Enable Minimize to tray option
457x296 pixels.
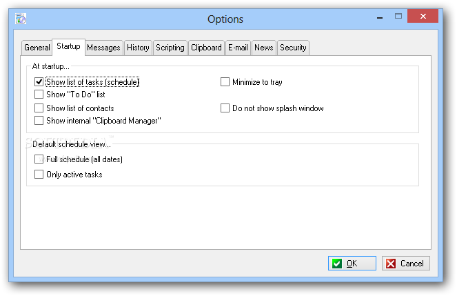[225, 82]
